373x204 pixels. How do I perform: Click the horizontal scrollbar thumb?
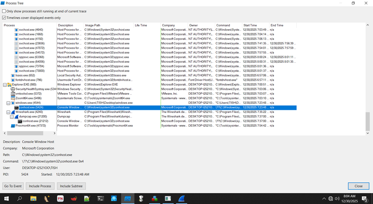[25, 133]
